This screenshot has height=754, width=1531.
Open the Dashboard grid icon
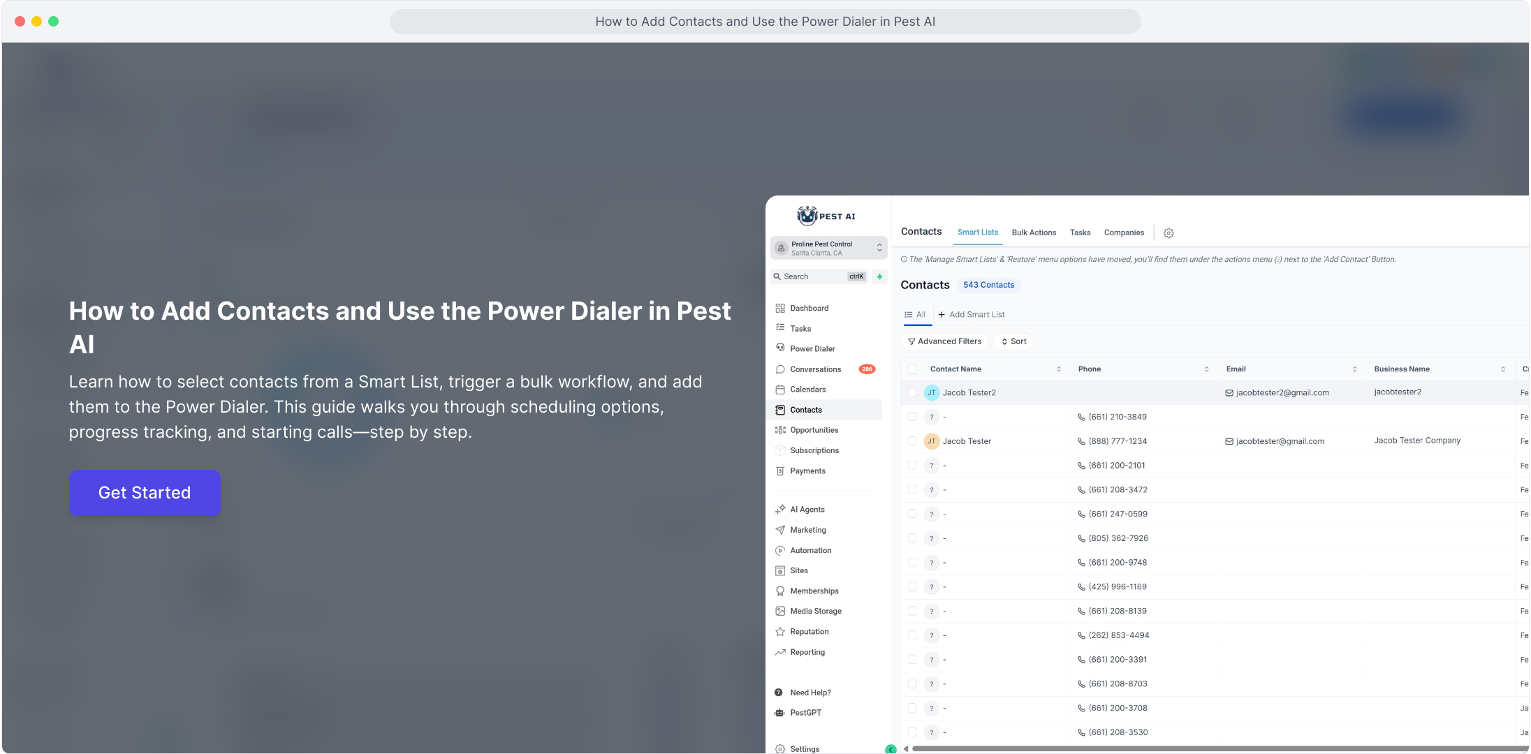(780, 308)
